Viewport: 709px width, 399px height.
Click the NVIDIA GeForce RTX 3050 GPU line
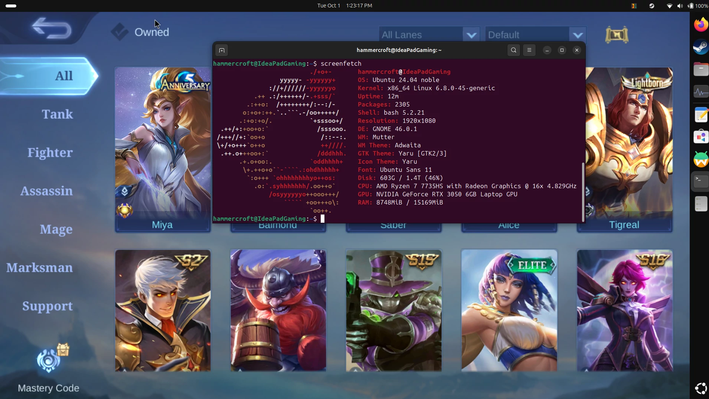438,194
